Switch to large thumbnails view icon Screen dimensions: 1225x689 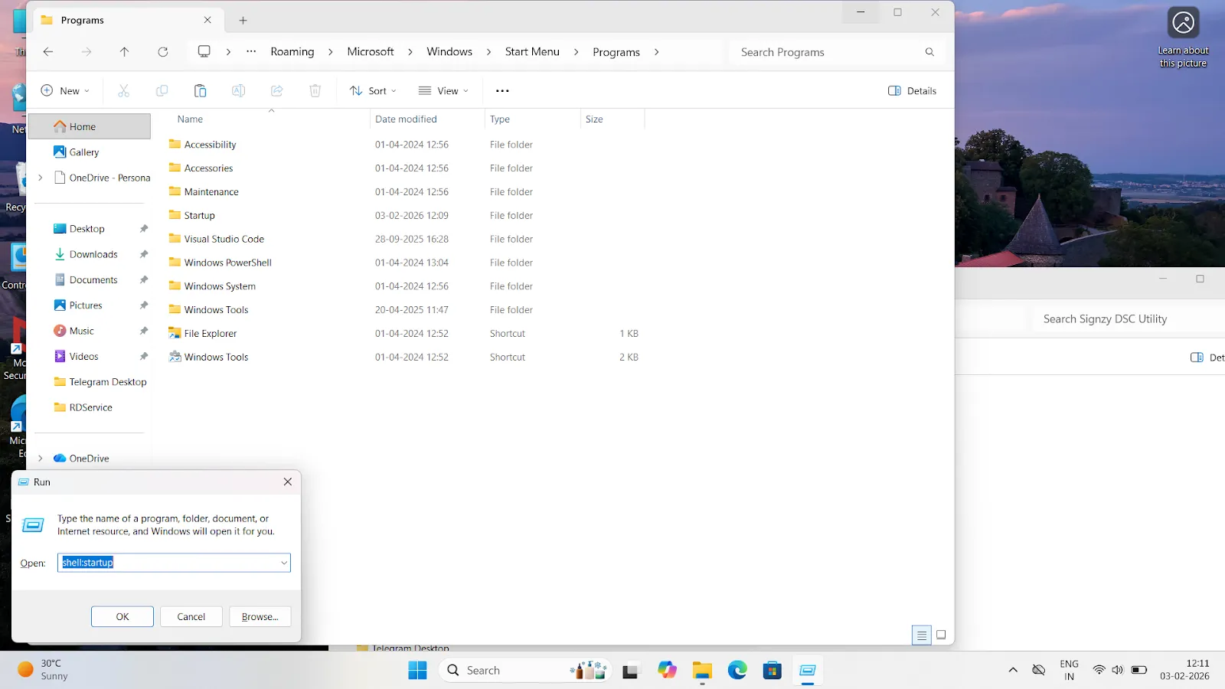click(x=941, y=635)
